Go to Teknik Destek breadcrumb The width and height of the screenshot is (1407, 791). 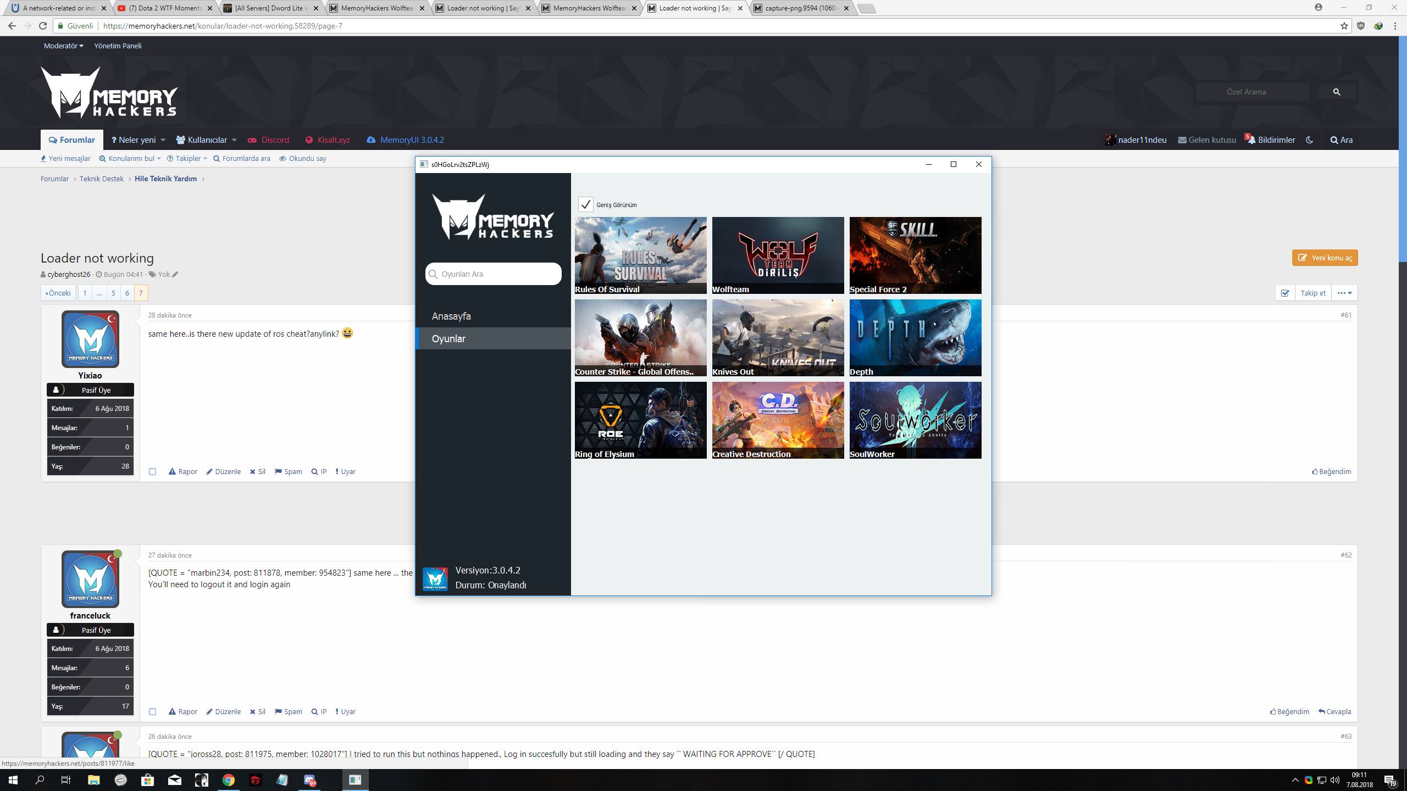click(102, 179)
